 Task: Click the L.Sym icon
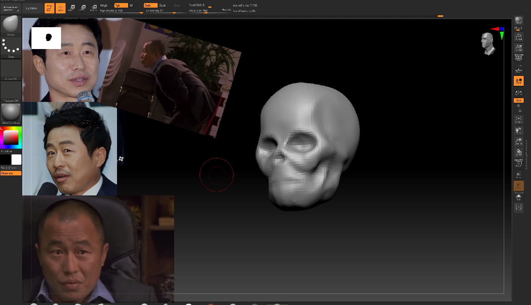(x=519, y=92)
